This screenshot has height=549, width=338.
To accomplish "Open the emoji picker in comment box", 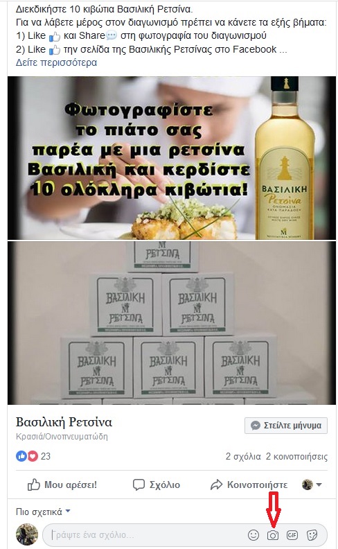I will pyautogui.click(x=254, y=535).
